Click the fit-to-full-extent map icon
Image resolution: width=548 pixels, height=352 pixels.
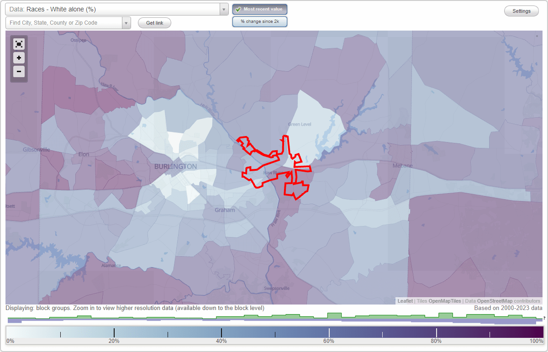click(19, 44)
